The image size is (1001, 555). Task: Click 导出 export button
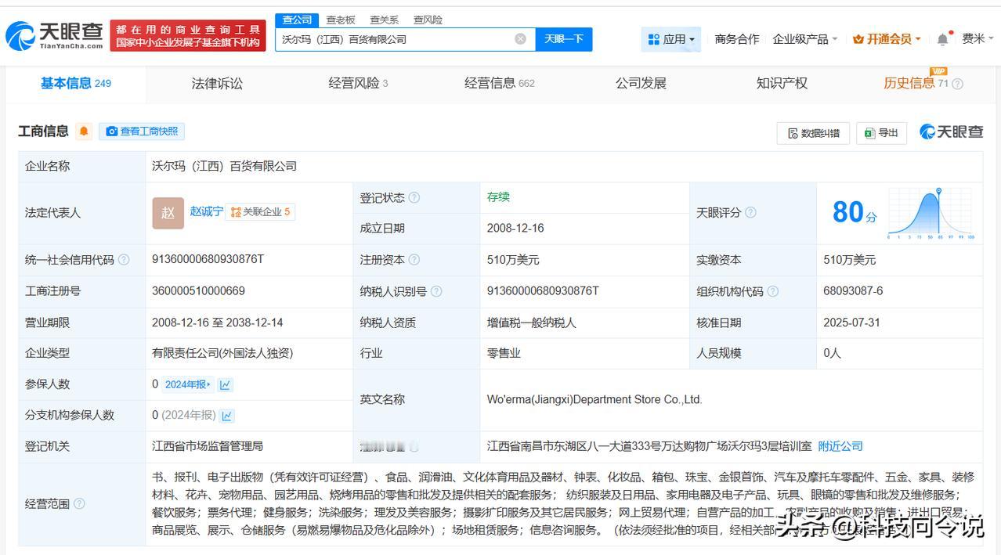[x=881, y=133]
